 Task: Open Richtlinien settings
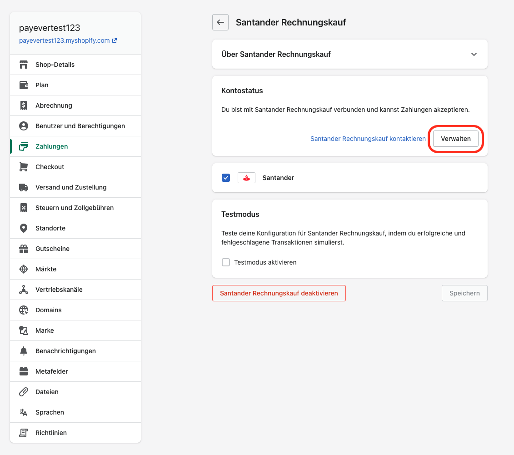[75, 433]
